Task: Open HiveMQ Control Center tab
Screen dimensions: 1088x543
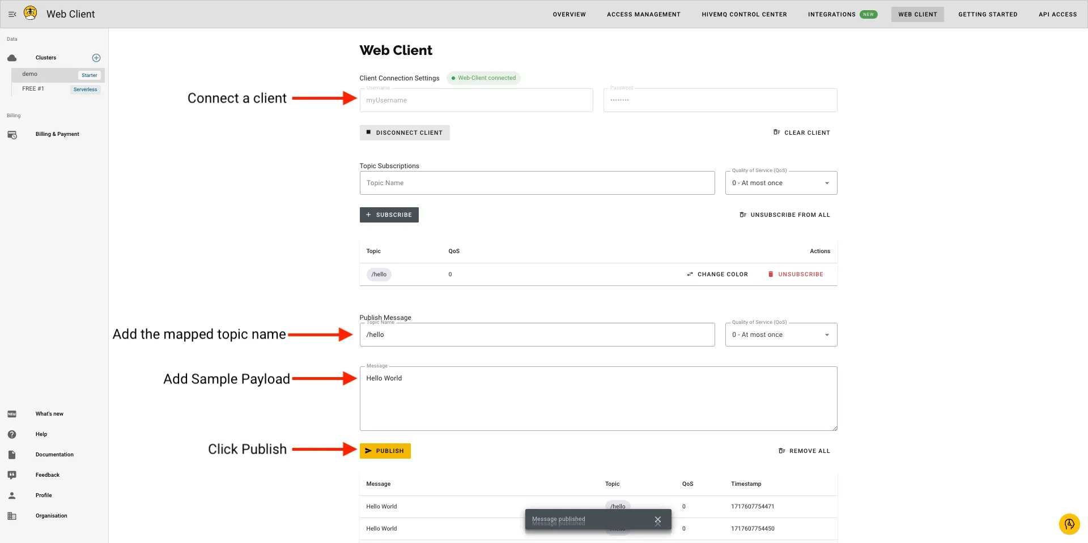Action: pyautogui.click(x=744, y=14)
